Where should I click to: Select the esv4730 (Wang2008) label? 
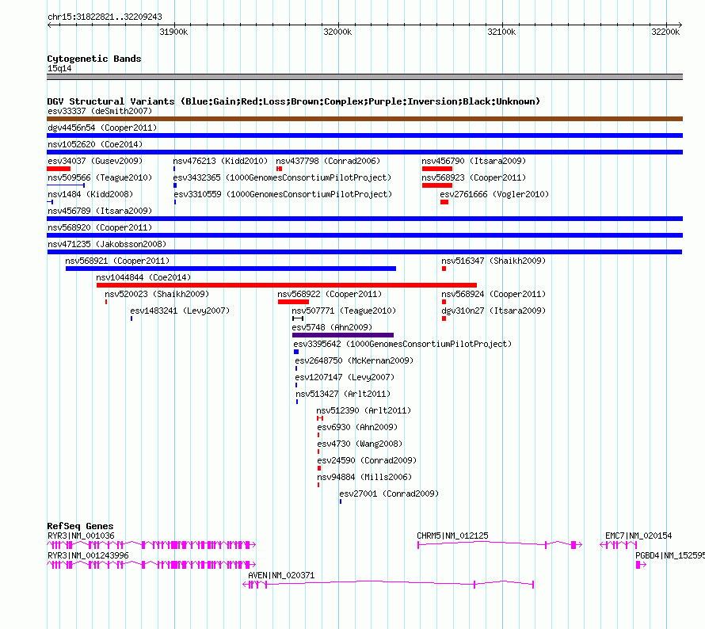tap(360, 444)
